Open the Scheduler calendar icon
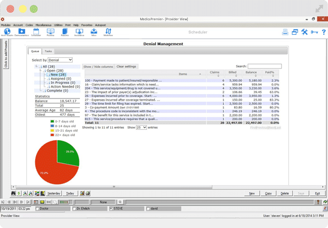This screenshot has height=228, width=328. (x=36, y=31)
